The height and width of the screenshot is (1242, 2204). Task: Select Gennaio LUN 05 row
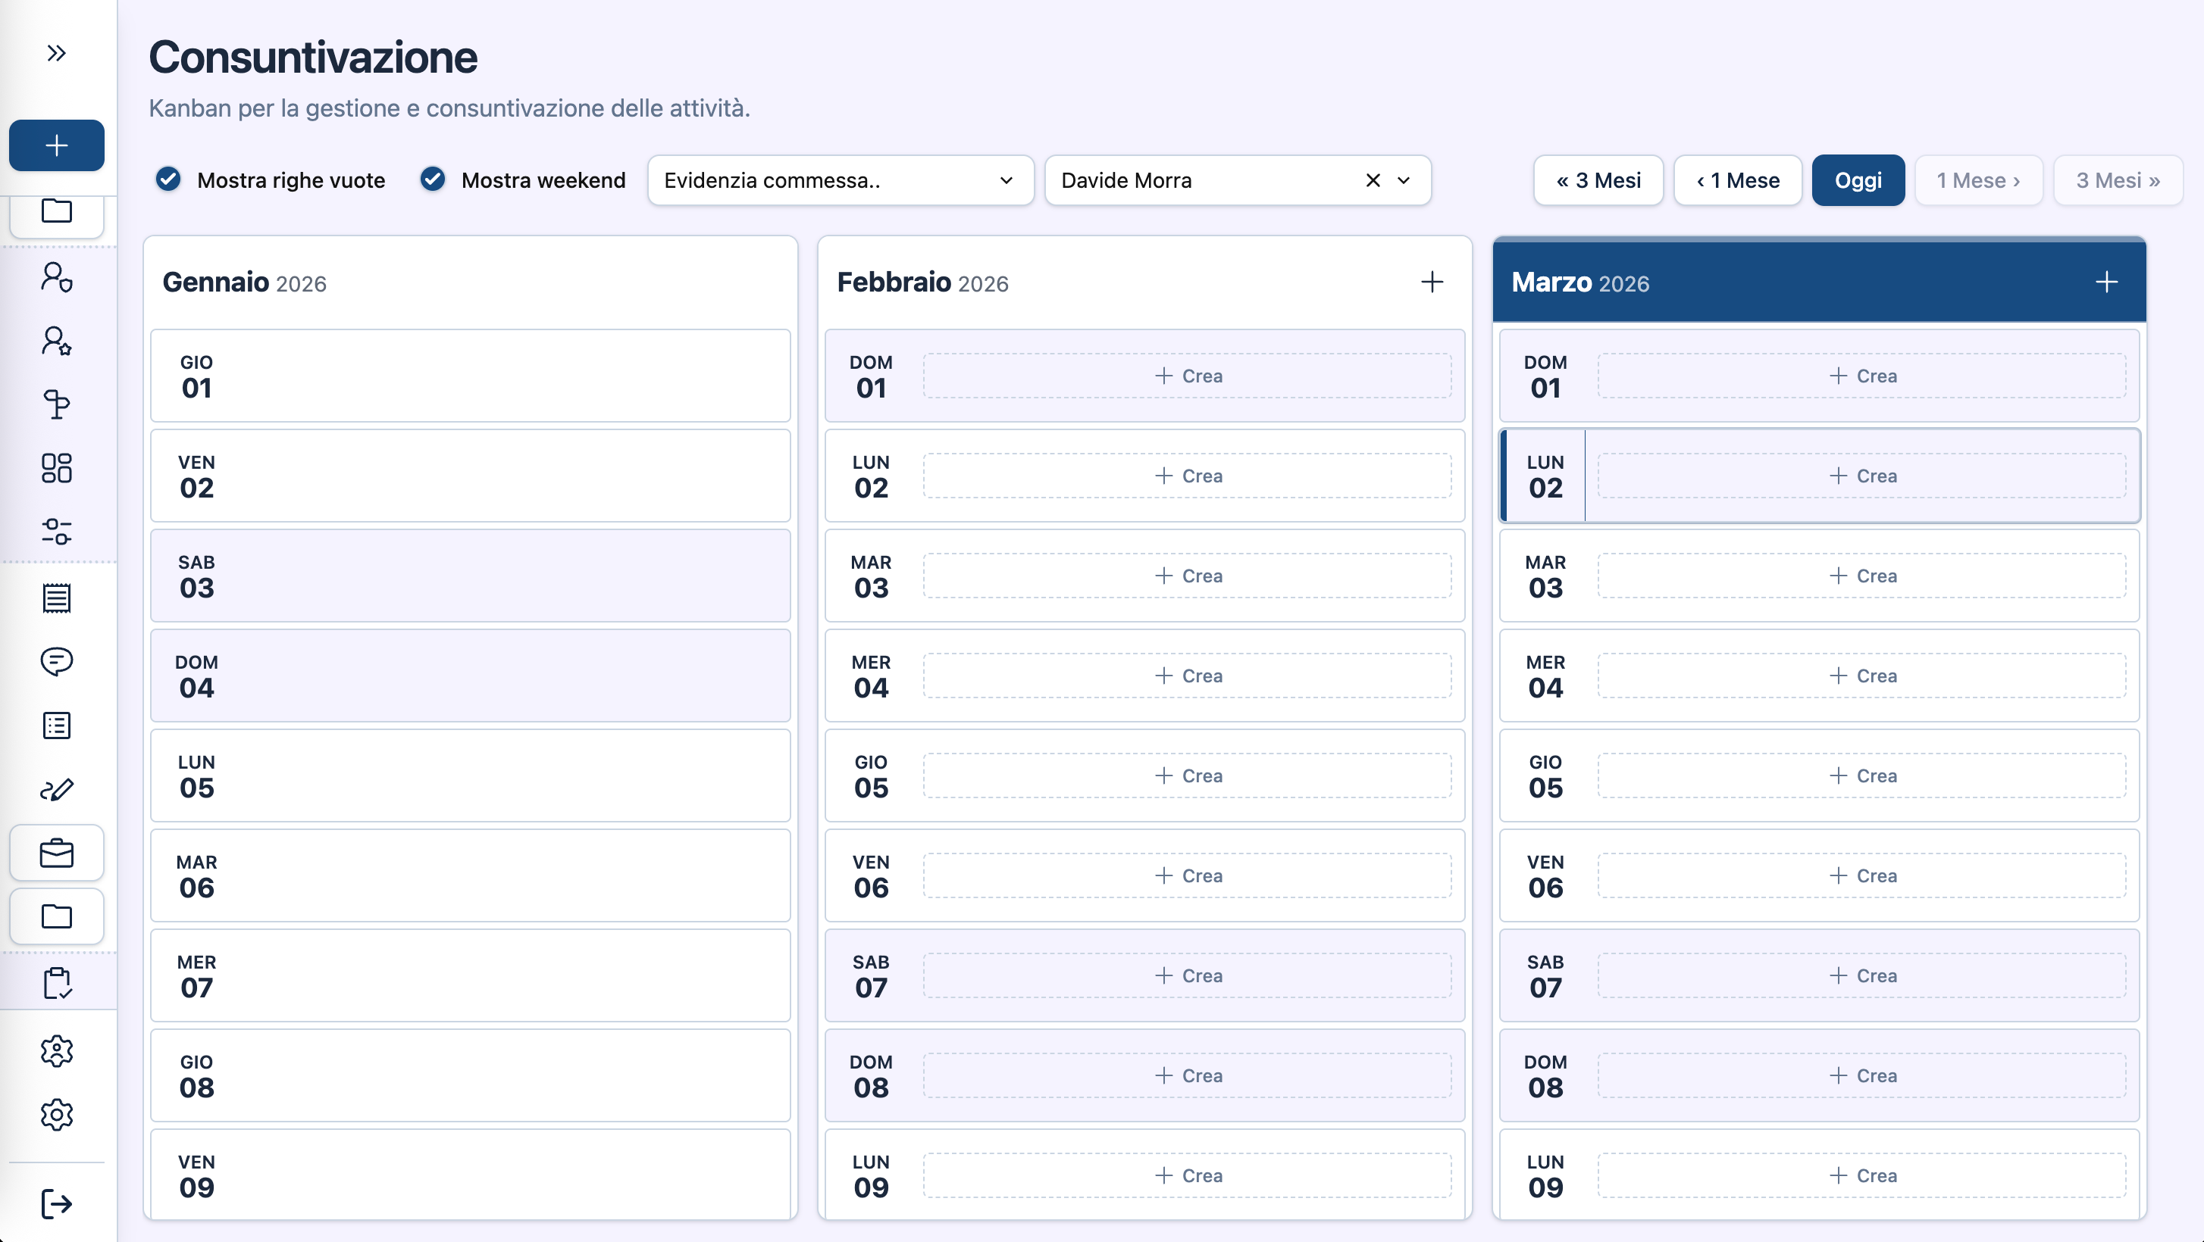pos(471,776)
